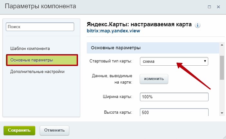Image resolution: width=226 pixels, height=139 pixels.
Task: Open the start map type dropdown
Action: pos(174,61)
